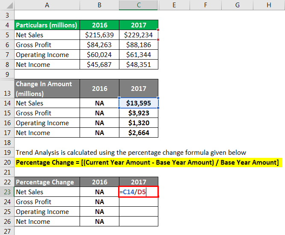Select Operating Income label in row 7

(x=47, y=54)
